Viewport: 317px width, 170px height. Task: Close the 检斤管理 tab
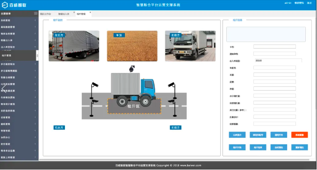pos(90,12)
